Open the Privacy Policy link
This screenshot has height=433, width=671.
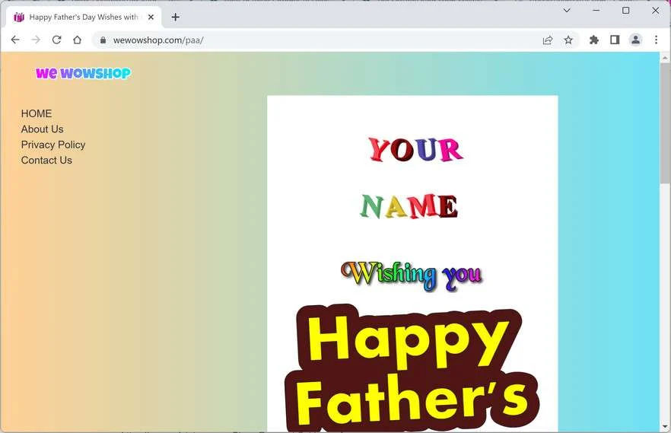(53, 145)
